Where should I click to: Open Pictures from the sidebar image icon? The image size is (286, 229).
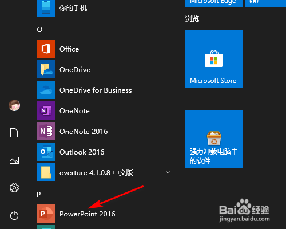pos(14,160)
